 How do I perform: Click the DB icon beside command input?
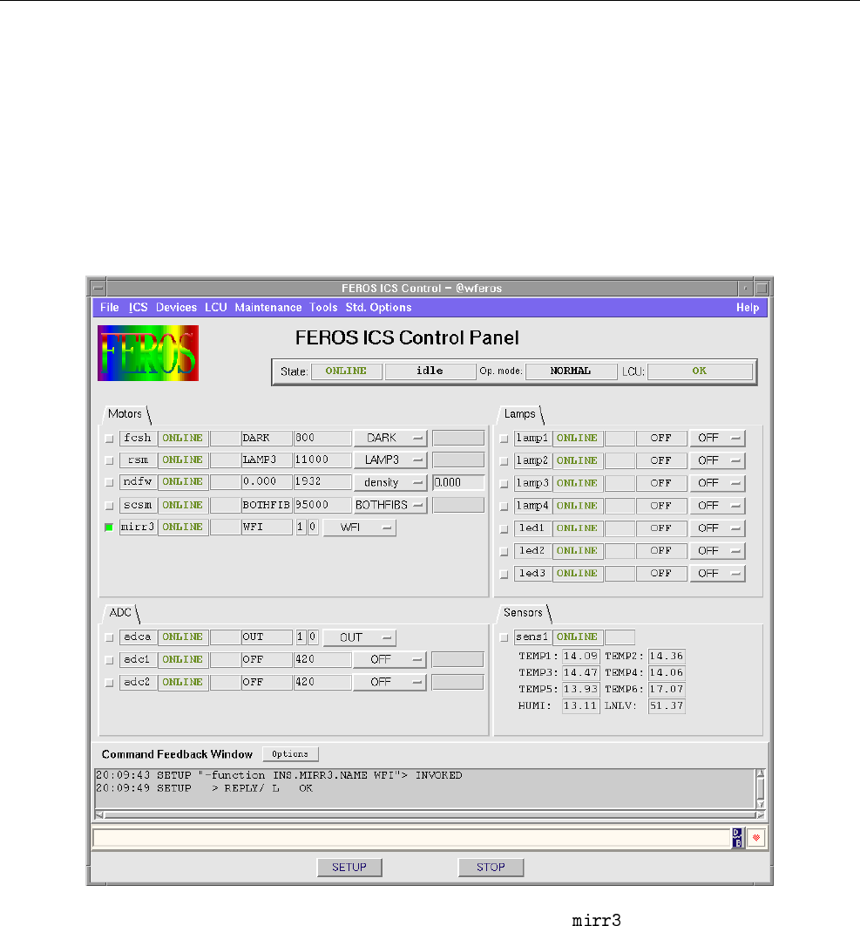click(737, 837)
